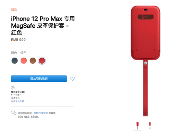This screenshot has width=195, height=135.
Task: Choose the pink color swatch
Action: [x=24, y=61]
